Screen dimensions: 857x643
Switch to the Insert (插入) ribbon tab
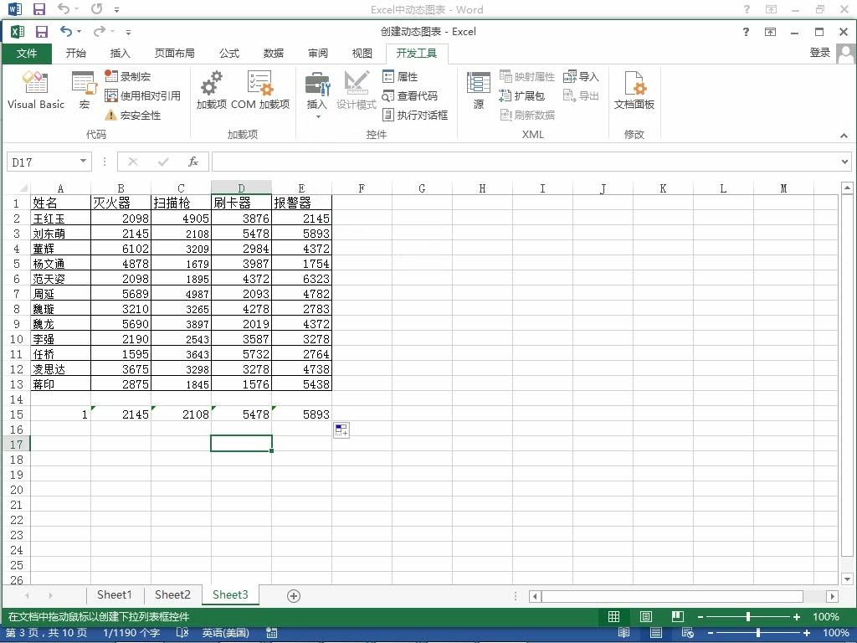pyautogui.click(x=121, y=53)
